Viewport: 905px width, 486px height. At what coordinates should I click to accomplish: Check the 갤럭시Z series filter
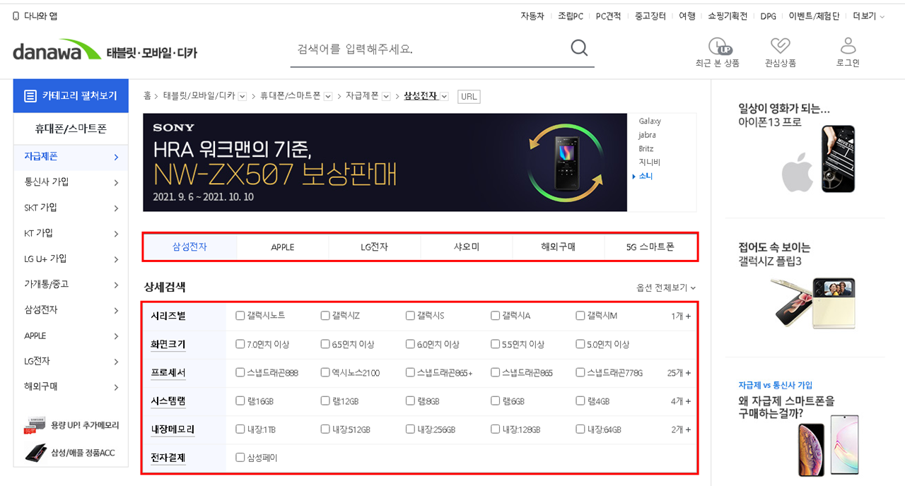[x=325, y=316]
